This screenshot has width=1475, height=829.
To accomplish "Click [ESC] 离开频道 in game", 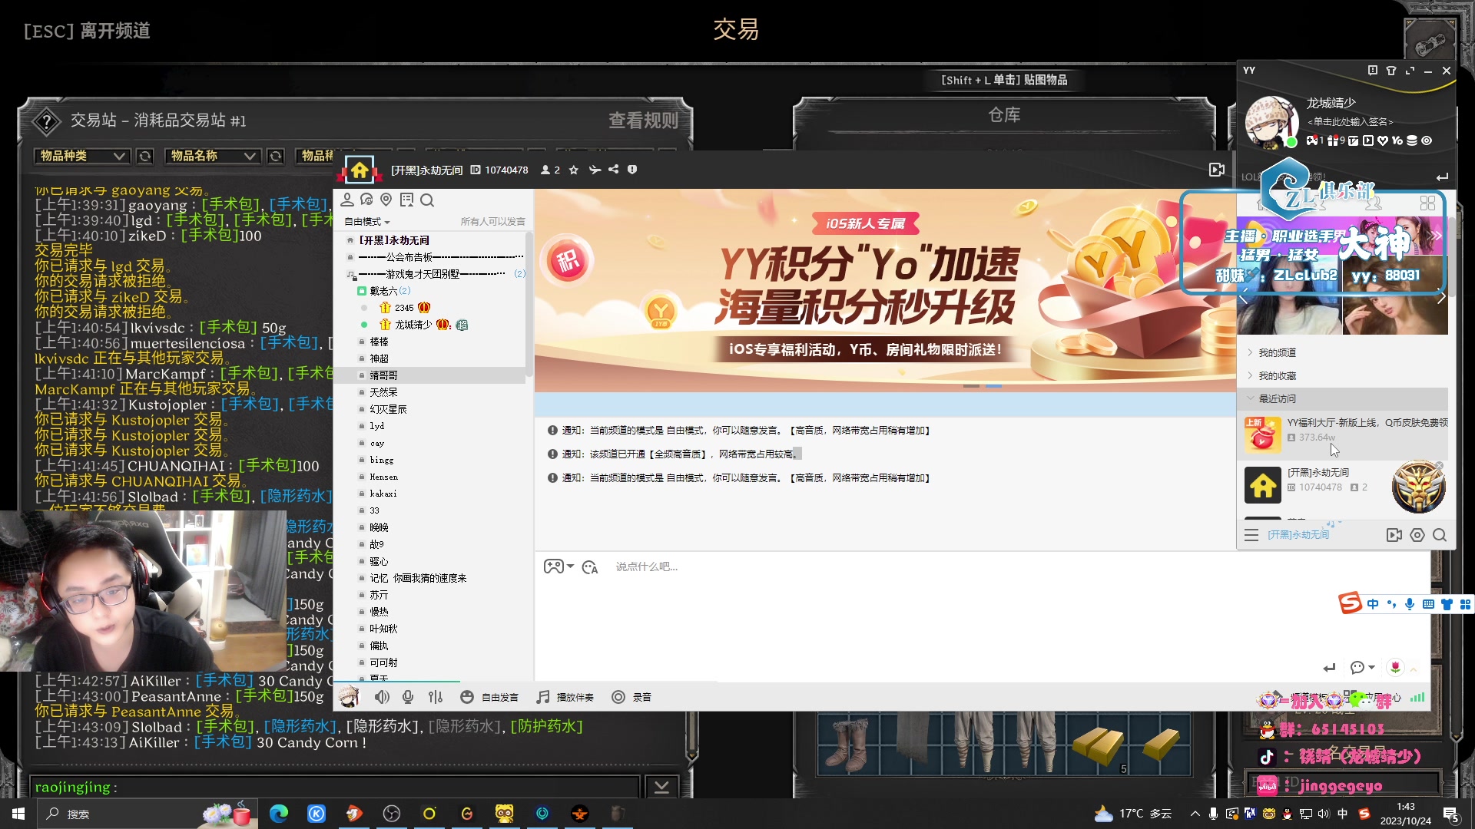I will tap(87, 31).
